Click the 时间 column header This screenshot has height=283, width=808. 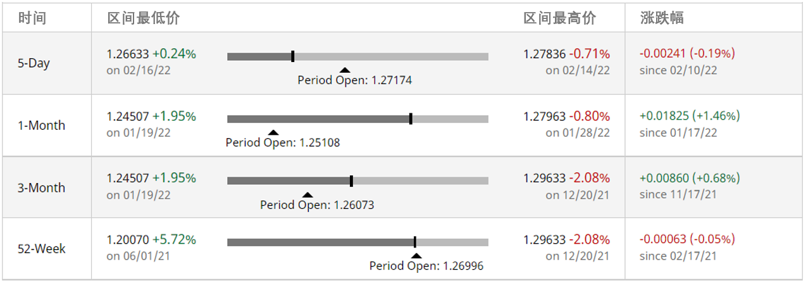(32, 18)
